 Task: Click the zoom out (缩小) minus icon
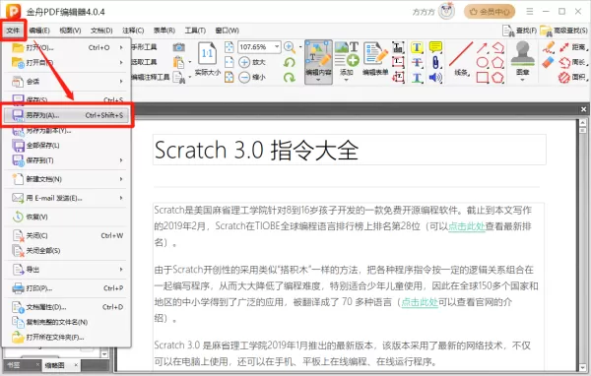[244, 77]
